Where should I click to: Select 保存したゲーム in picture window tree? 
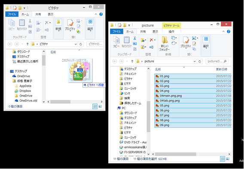[x=131, y=103]
